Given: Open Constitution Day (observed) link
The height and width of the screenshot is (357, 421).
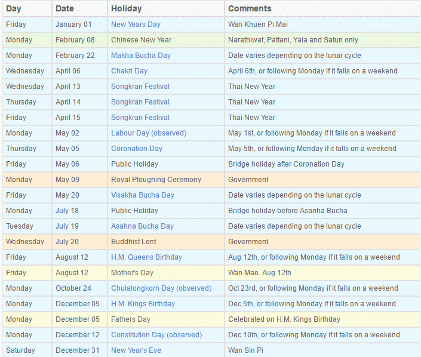Looking at the screenshot, I should tap(156, 335).
